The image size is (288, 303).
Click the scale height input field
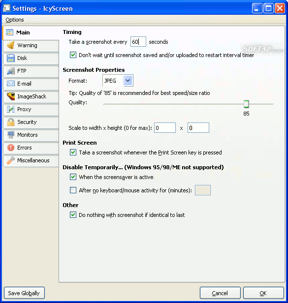click(x=198, y=127)
